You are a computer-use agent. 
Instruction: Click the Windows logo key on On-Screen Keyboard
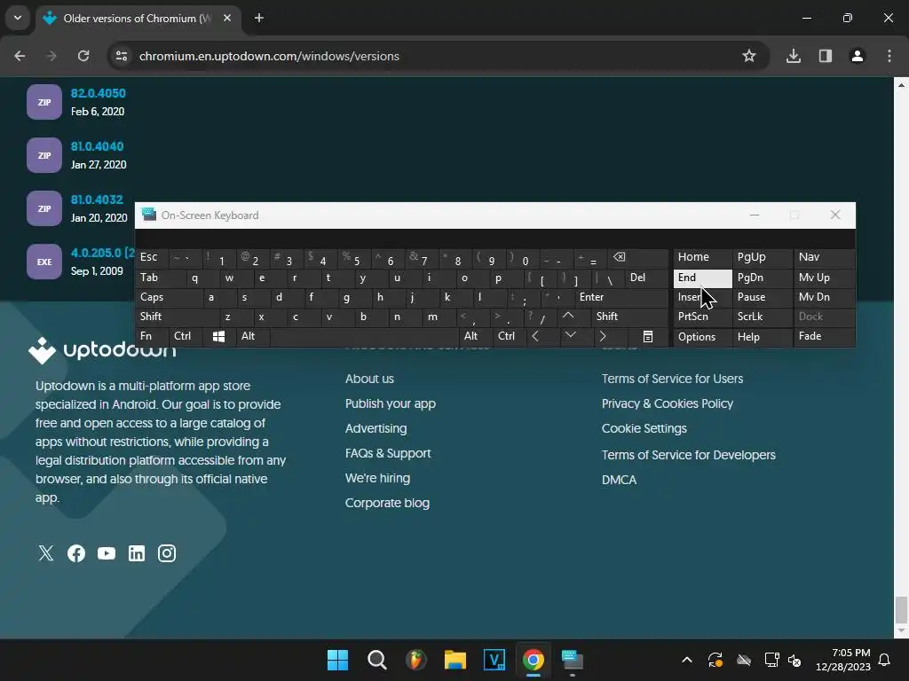(218, 336)
